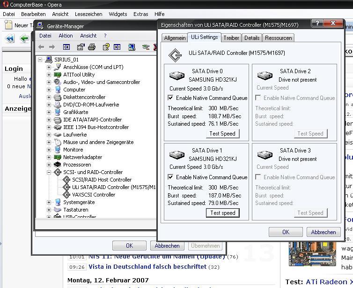Open the Ressourcen tab
Image resolution: width=353 pixels, height=288 pixels.
278,38
